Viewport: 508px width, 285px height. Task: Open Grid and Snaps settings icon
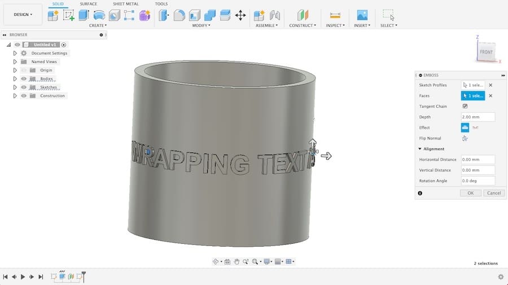(x=278, y=261)
